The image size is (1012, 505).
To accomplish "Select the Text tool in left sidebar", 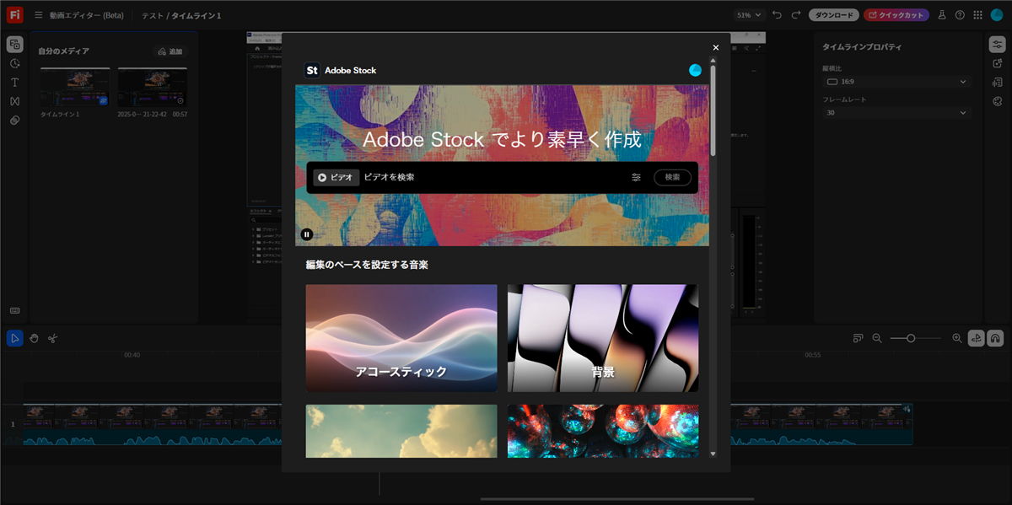I will (x=14, y=83).
